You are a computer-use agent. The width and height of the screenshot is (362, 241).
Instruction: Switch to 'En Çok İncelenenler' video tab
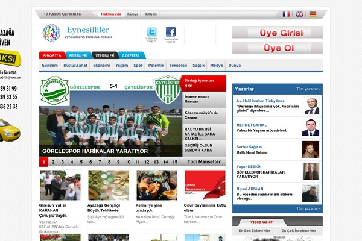tap(299, 231)
